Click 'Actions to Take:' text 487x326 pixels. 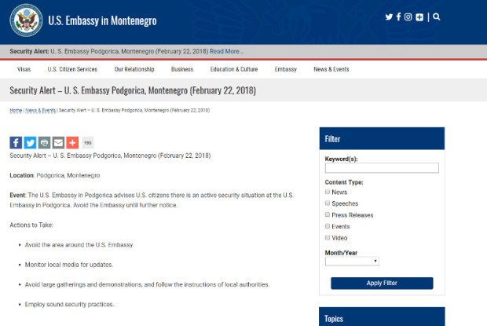tap(31, 225)
